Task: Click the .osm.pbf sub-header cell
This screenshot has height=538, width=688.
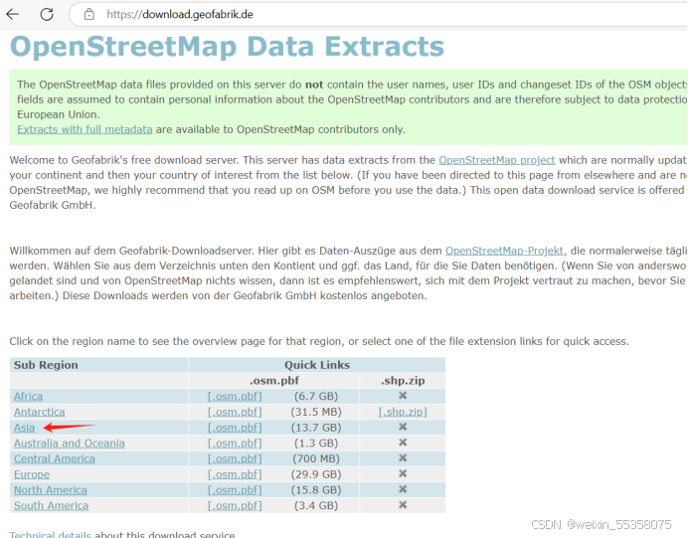Action: [274, 381]
